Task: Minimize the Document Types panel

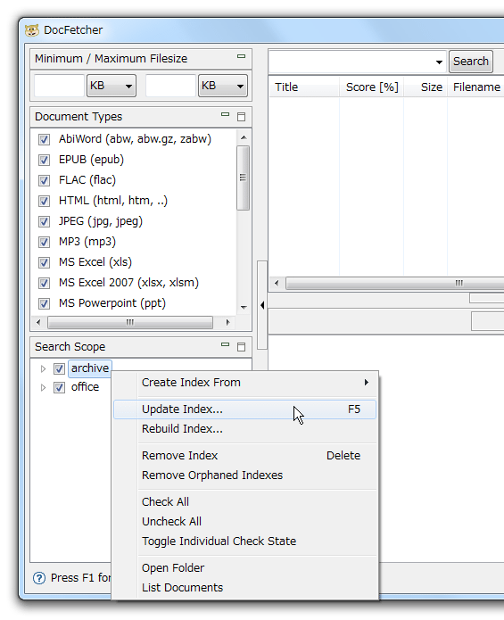Action: tap(226, 114)
